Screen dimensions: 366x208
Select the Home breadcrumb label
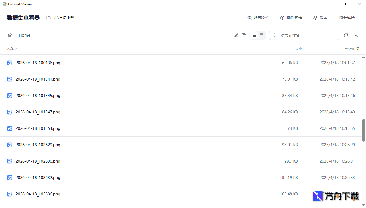[24, 35]
